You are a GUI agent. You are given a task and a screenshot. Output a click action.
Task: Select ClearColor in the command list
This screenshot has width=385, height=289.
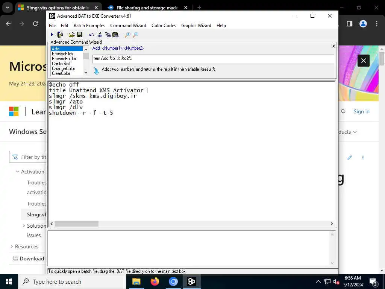(67, 73)
